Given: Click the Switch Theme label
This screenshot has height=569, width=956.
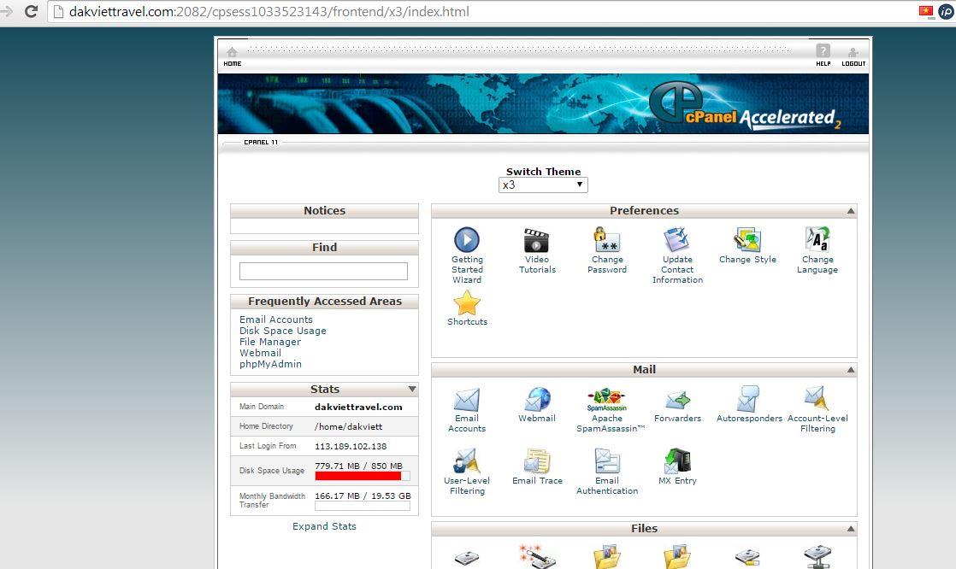Looking at the screenshot, I should (x=543, y=172).
